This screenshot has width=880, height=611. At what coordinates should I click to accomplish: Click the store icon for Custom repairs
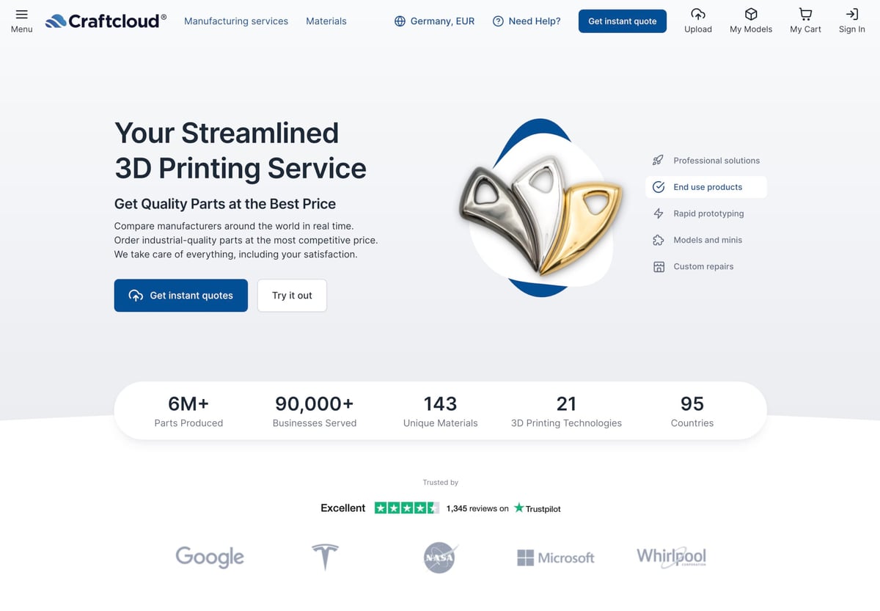click(659, 266)
